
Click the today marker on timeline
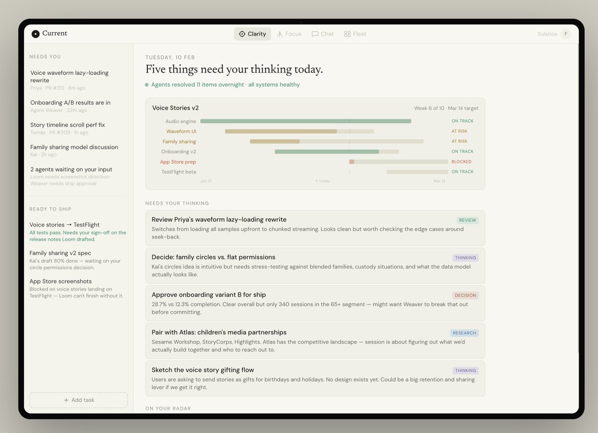pos(322,181)
